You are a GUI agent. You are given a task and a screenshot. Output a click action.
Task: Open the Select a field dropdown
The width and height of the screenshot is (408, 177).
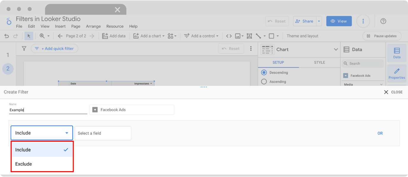click(x=103, y=133)
